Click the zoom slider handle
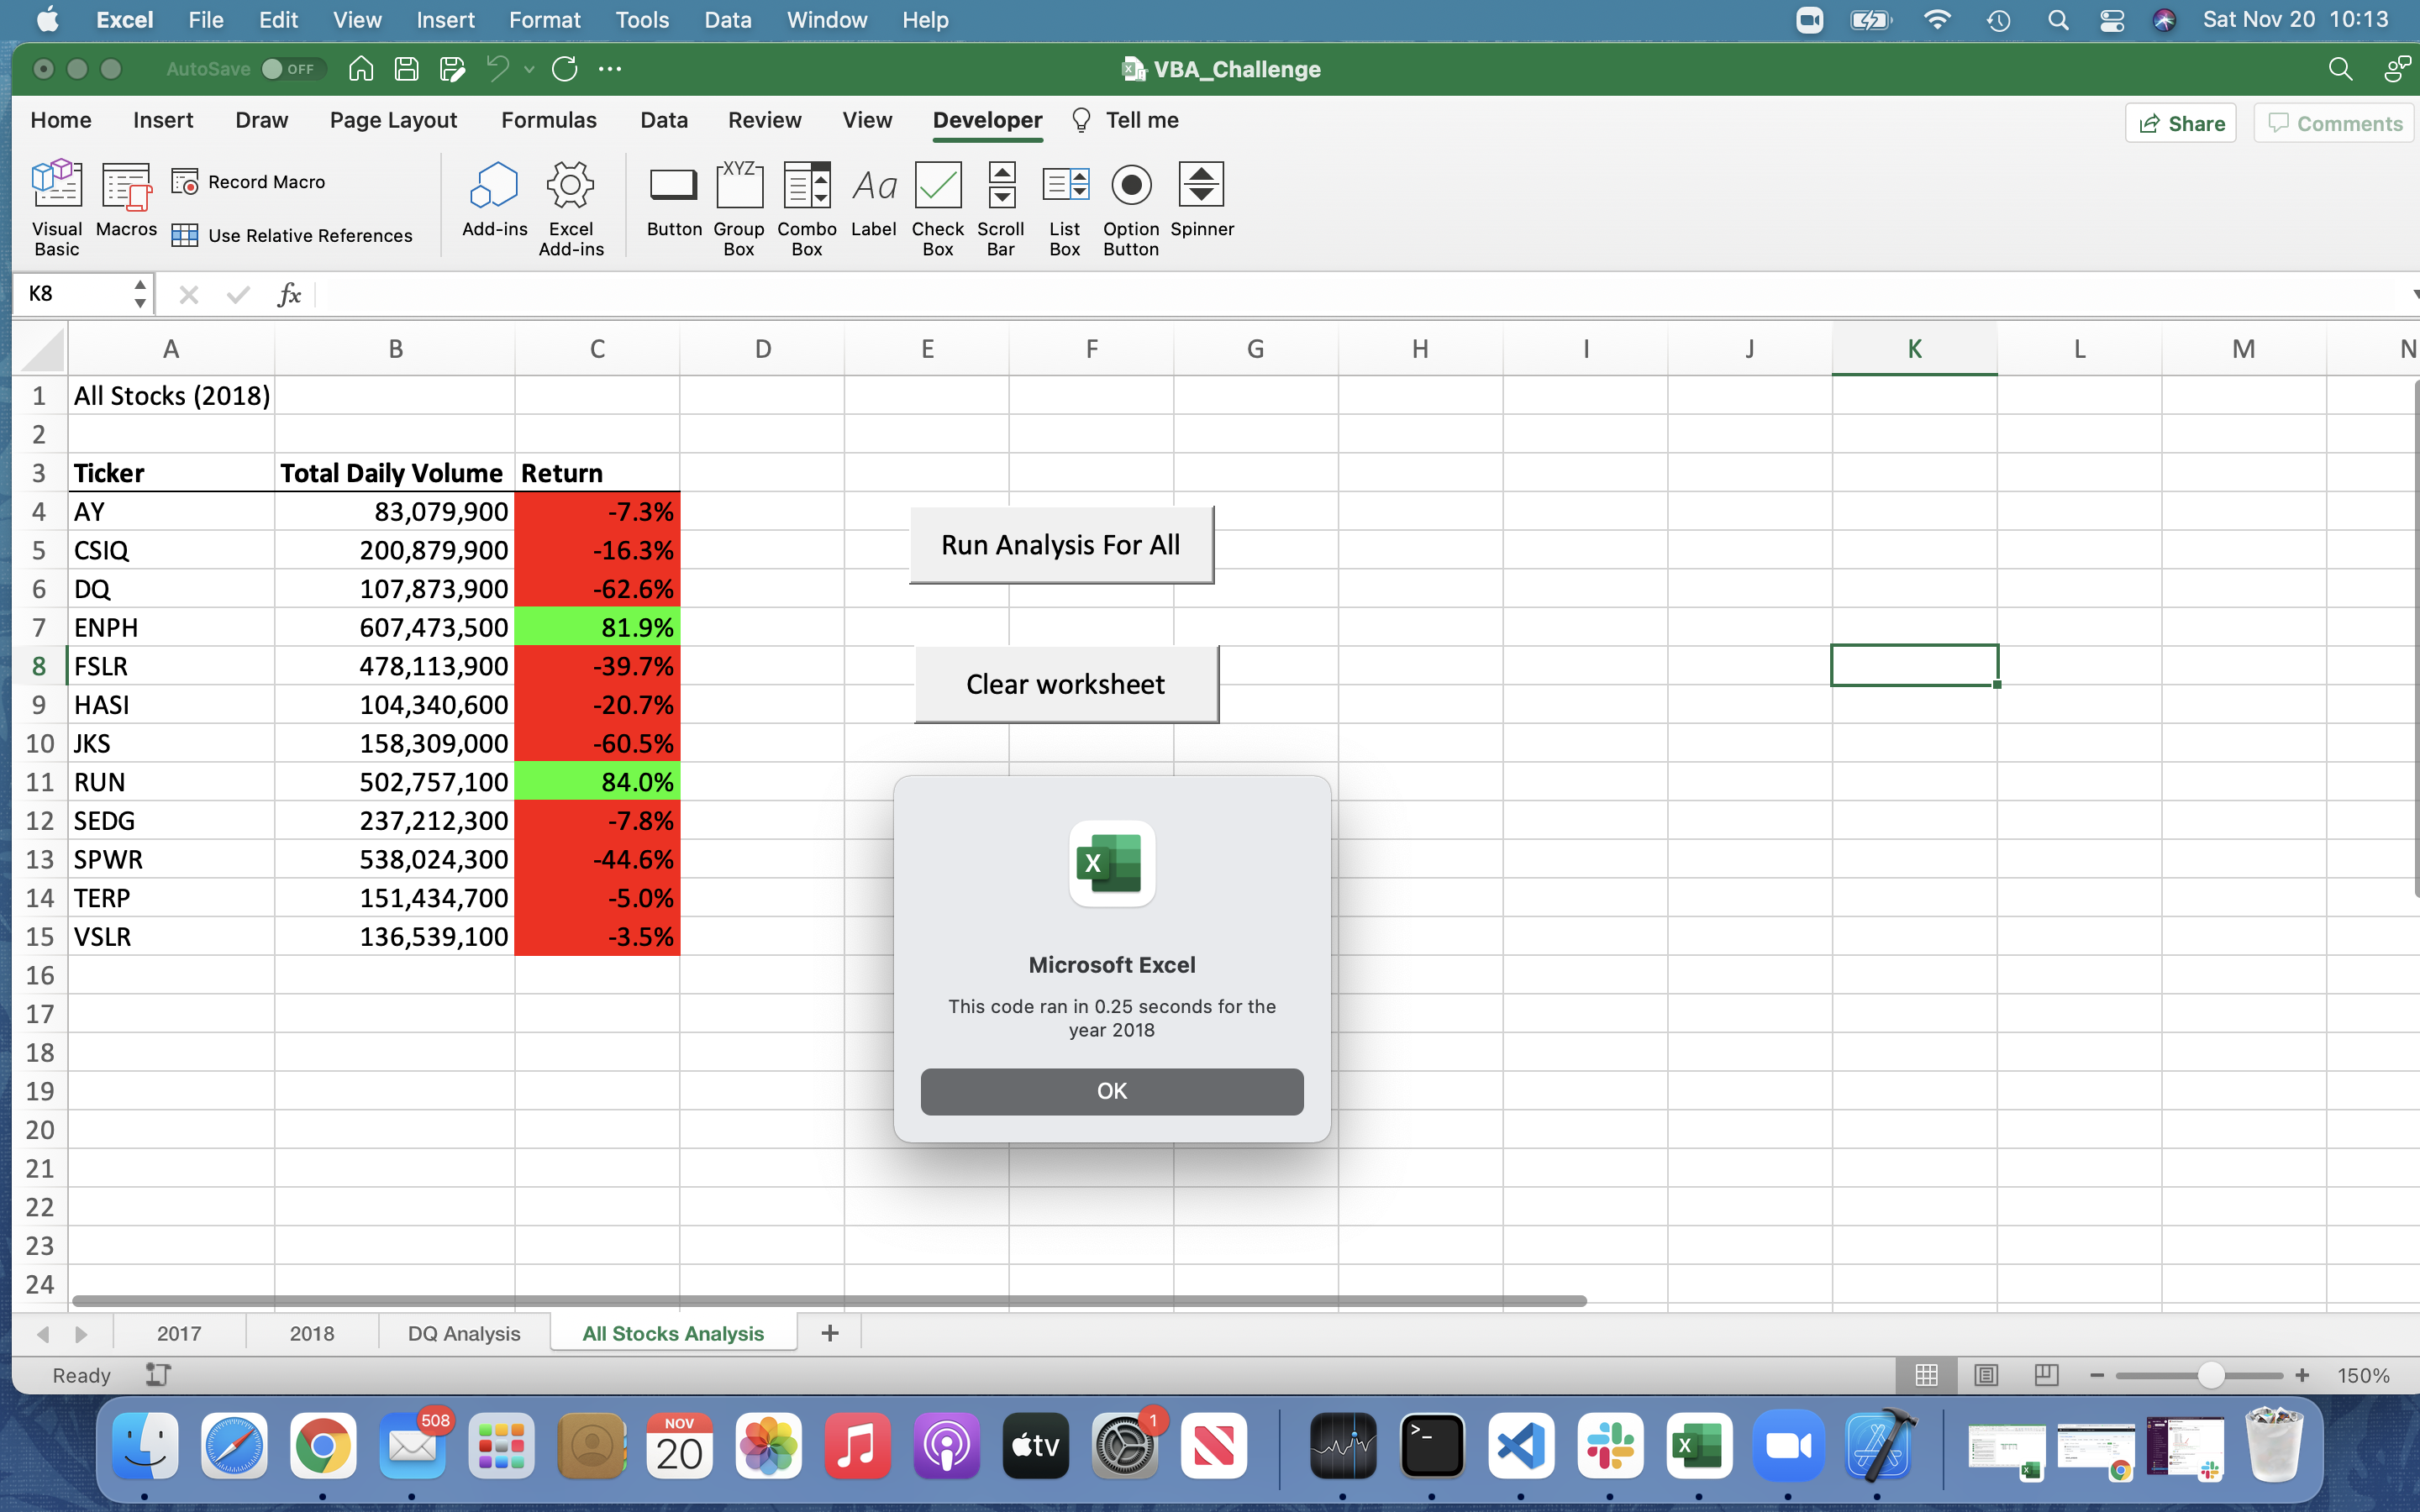The image size is (2420, 1512). pyautogui.click(x=2211, y=1376)
